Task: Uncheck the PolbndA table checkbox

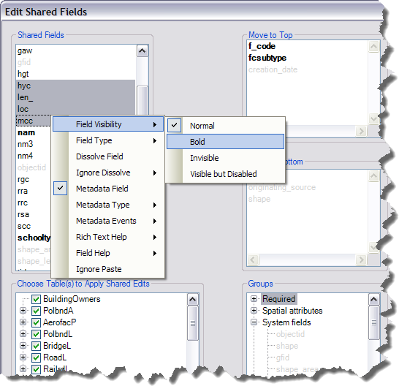Action: coord(36,311)
